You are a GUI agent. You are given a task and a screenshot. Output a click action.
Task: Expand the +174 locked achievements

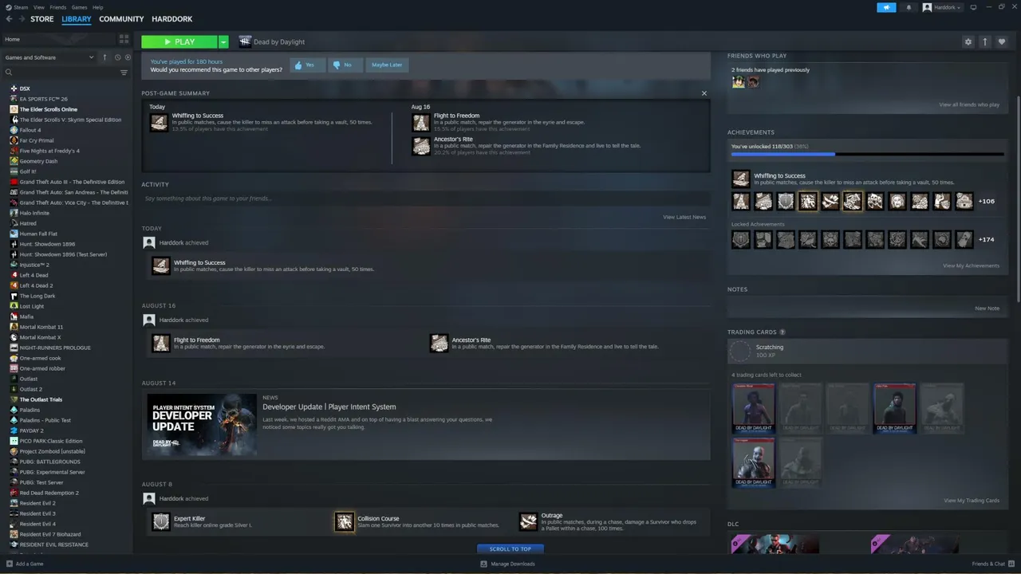click(987, 239)
